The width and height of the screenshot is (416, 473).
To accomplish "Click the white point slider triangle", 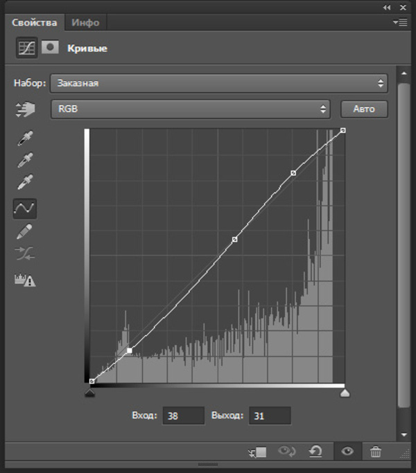I will pos(345,393).
